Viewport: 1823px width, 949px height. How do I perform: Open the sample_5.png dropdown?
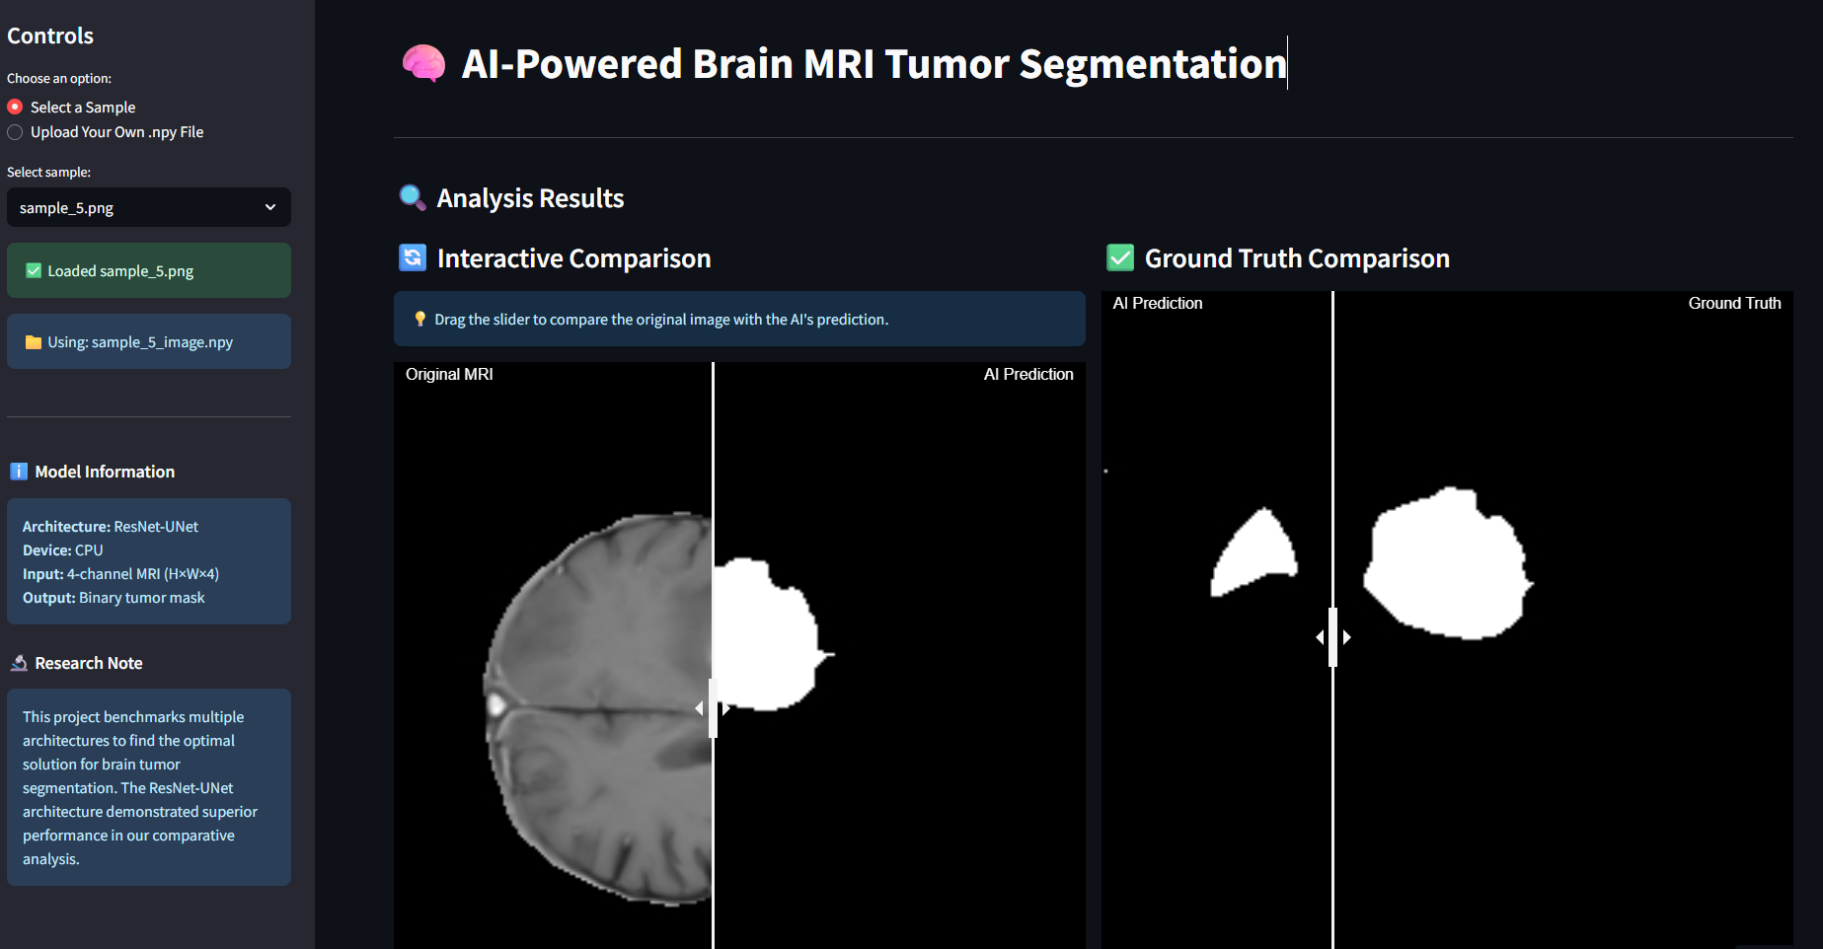coord(148,207)
